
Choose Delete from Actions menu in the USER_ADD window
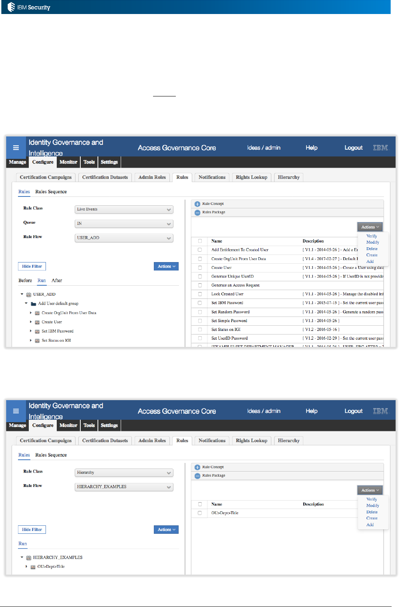tap(372, 249)
